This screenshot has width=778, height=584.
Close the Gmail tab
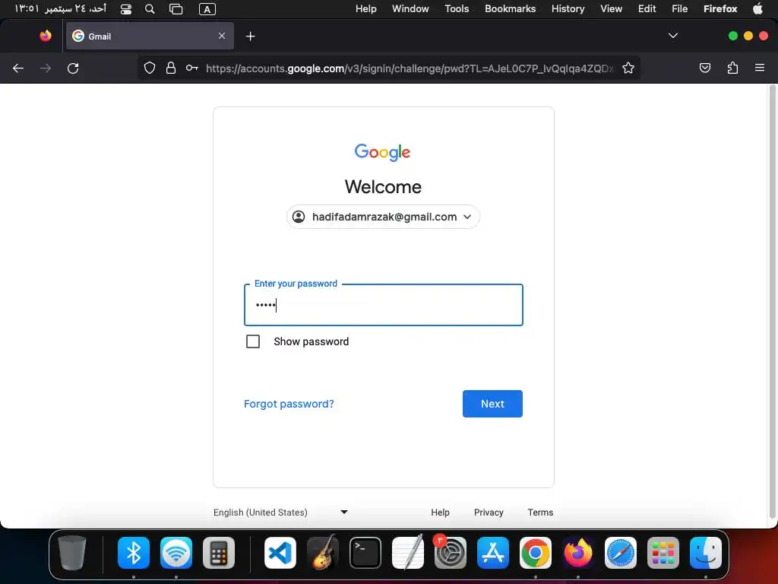point(222,36)
